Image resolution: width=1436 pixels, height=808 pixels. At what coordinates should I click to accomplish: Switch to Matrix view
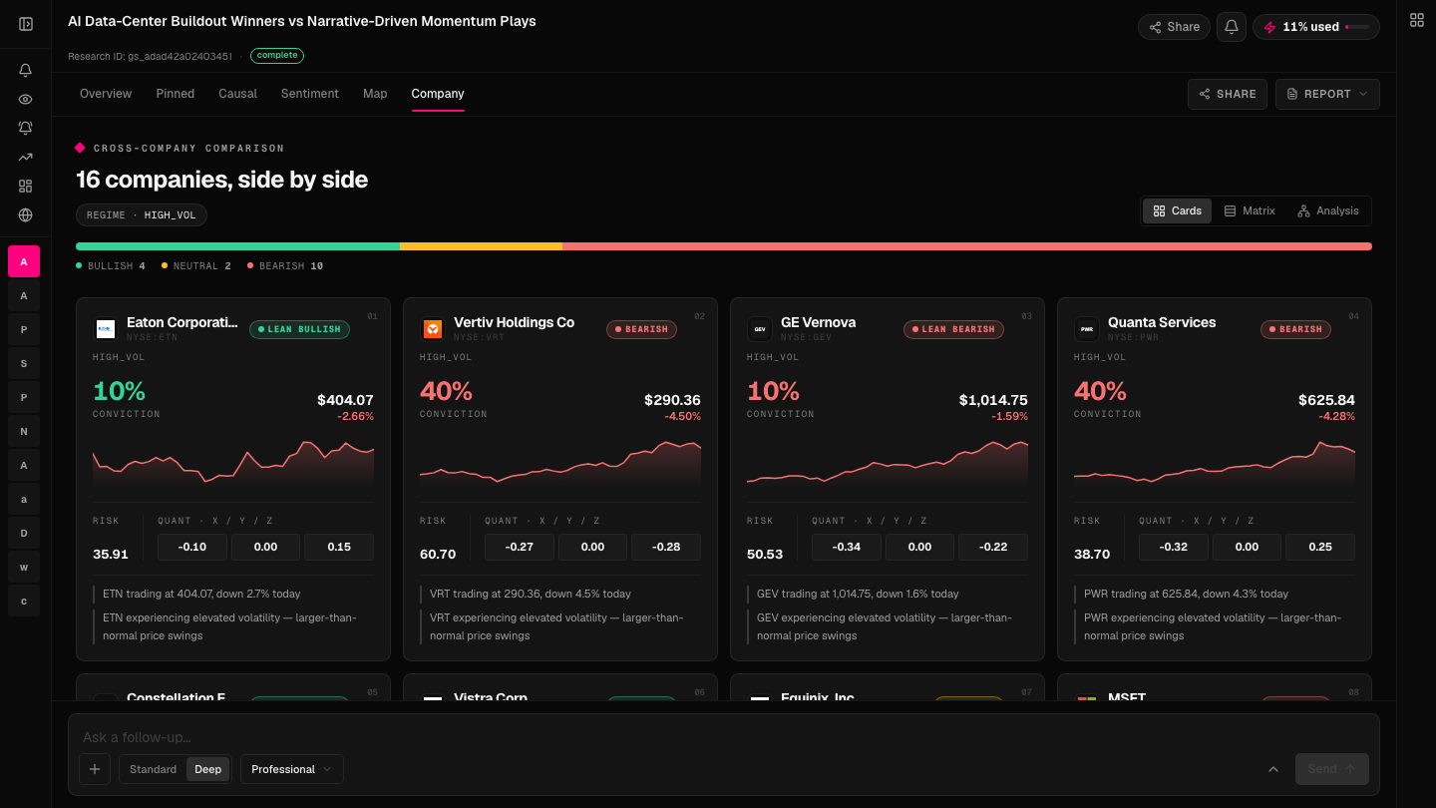coord(1250,210)
